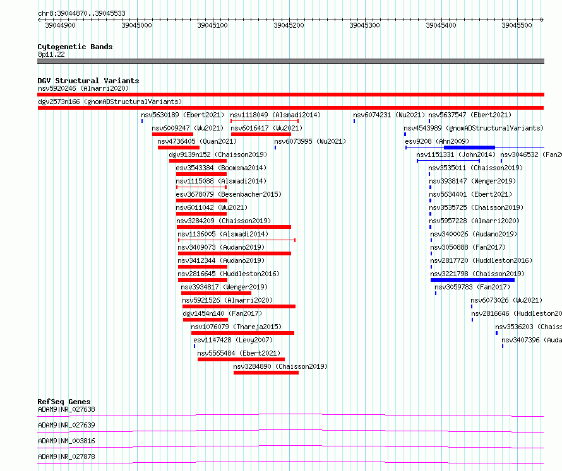This screenshot has height=471, width=562.
Task: Click ruler position 39045500
Action: pos(517,25)
